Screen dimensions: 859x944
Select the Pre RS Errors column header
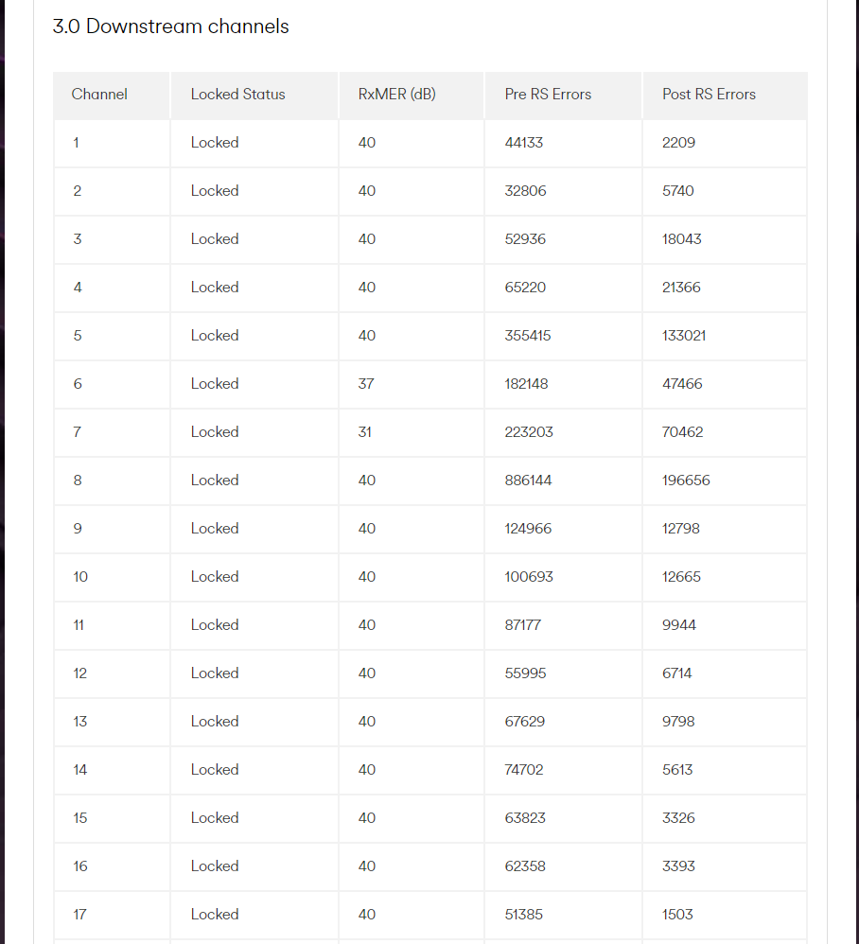coord(548,95)
